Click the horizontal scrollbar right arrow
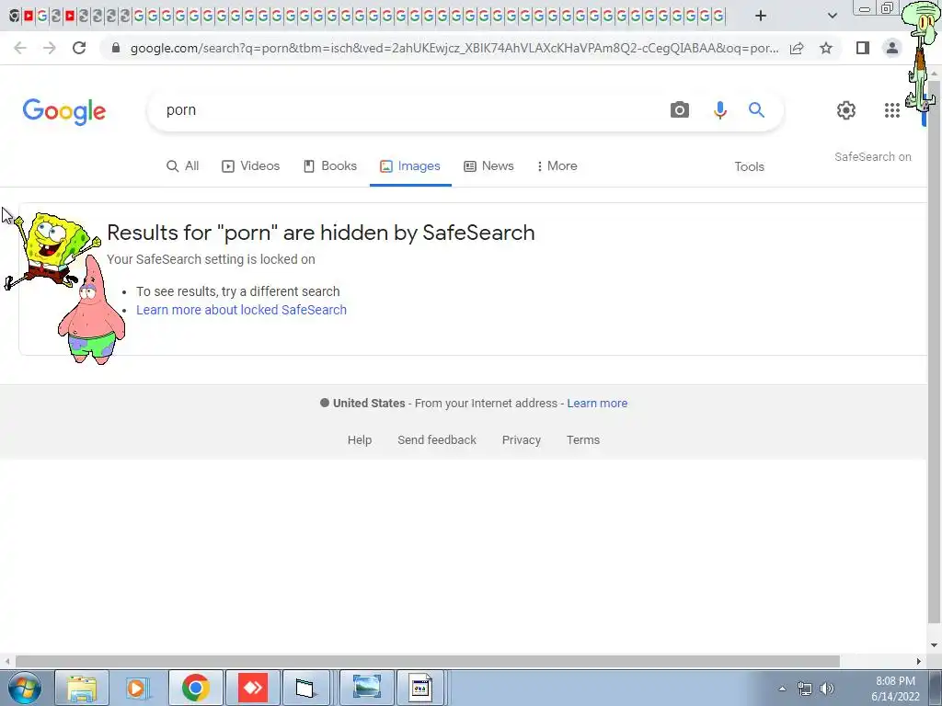 [919, 661]
